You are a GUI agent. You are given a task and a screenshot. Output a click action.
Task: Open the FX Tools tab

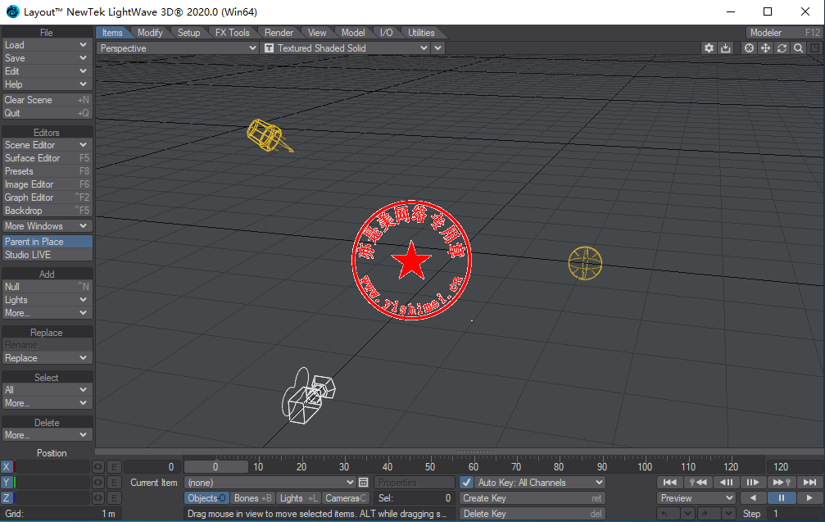pyautogui.click(x=232, y=33)
